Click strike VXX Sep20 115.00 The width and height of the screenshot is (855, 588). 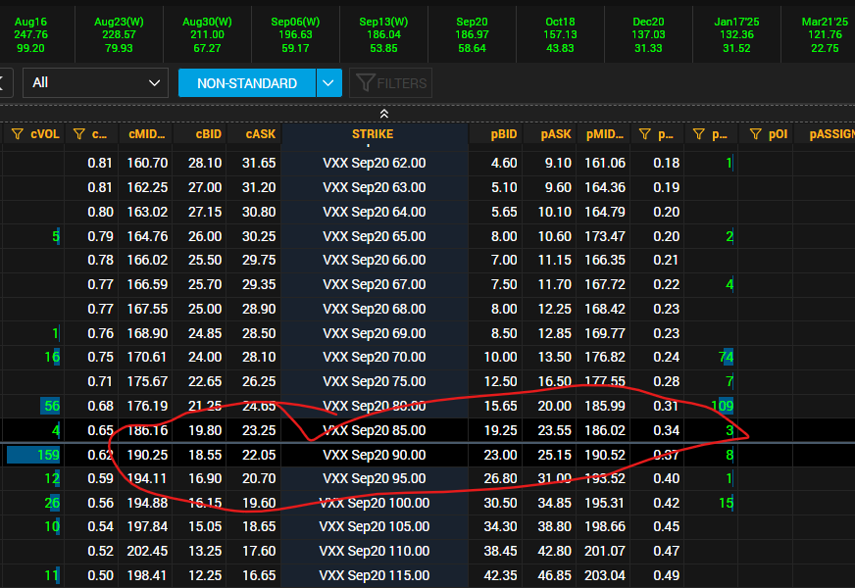(375, 575)
